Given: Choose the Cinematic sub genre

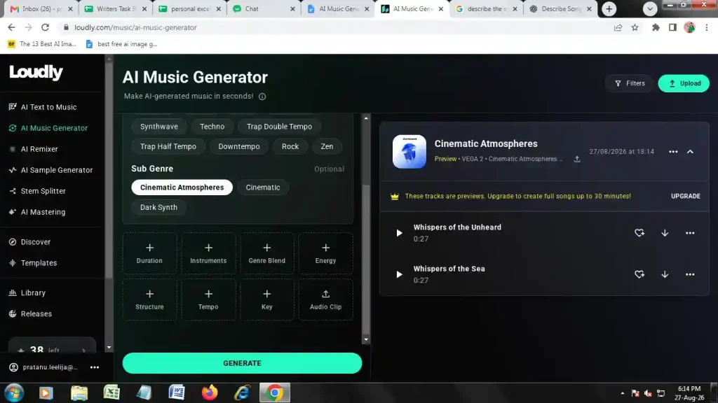Looking at the screenshot, I should (263, 188).
